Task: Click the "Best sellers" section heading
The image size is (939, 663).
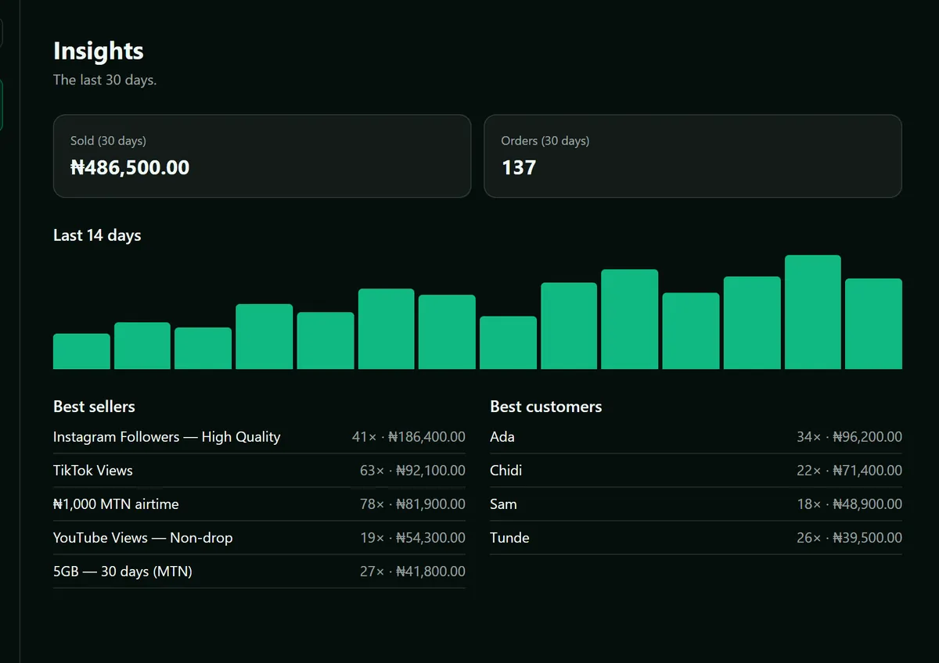Action: tap(94, 407)
